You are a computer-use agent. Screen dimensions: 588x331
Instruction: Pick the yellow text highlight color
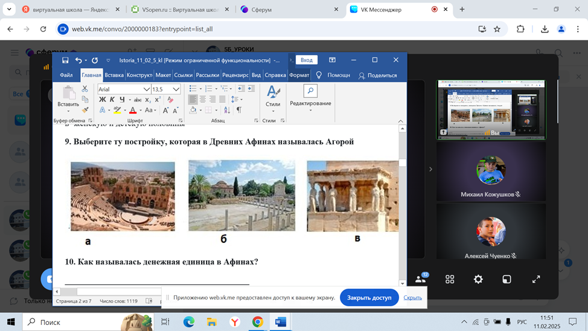117,110
